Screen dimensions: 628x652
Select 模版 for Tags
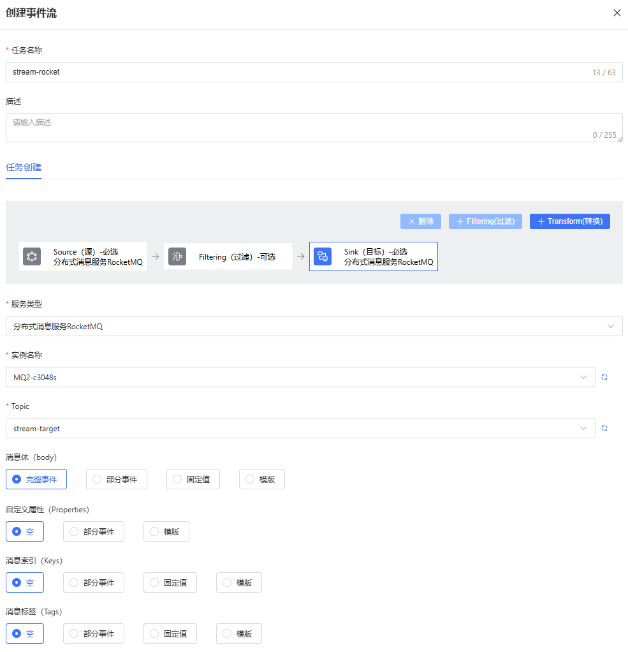tap(239, 633)
